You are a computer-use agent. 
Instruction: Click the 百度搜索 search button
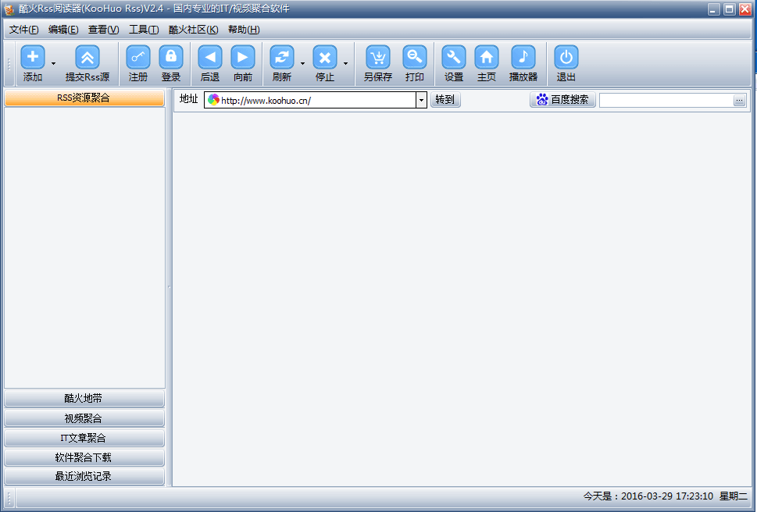[x=562, y=100]
